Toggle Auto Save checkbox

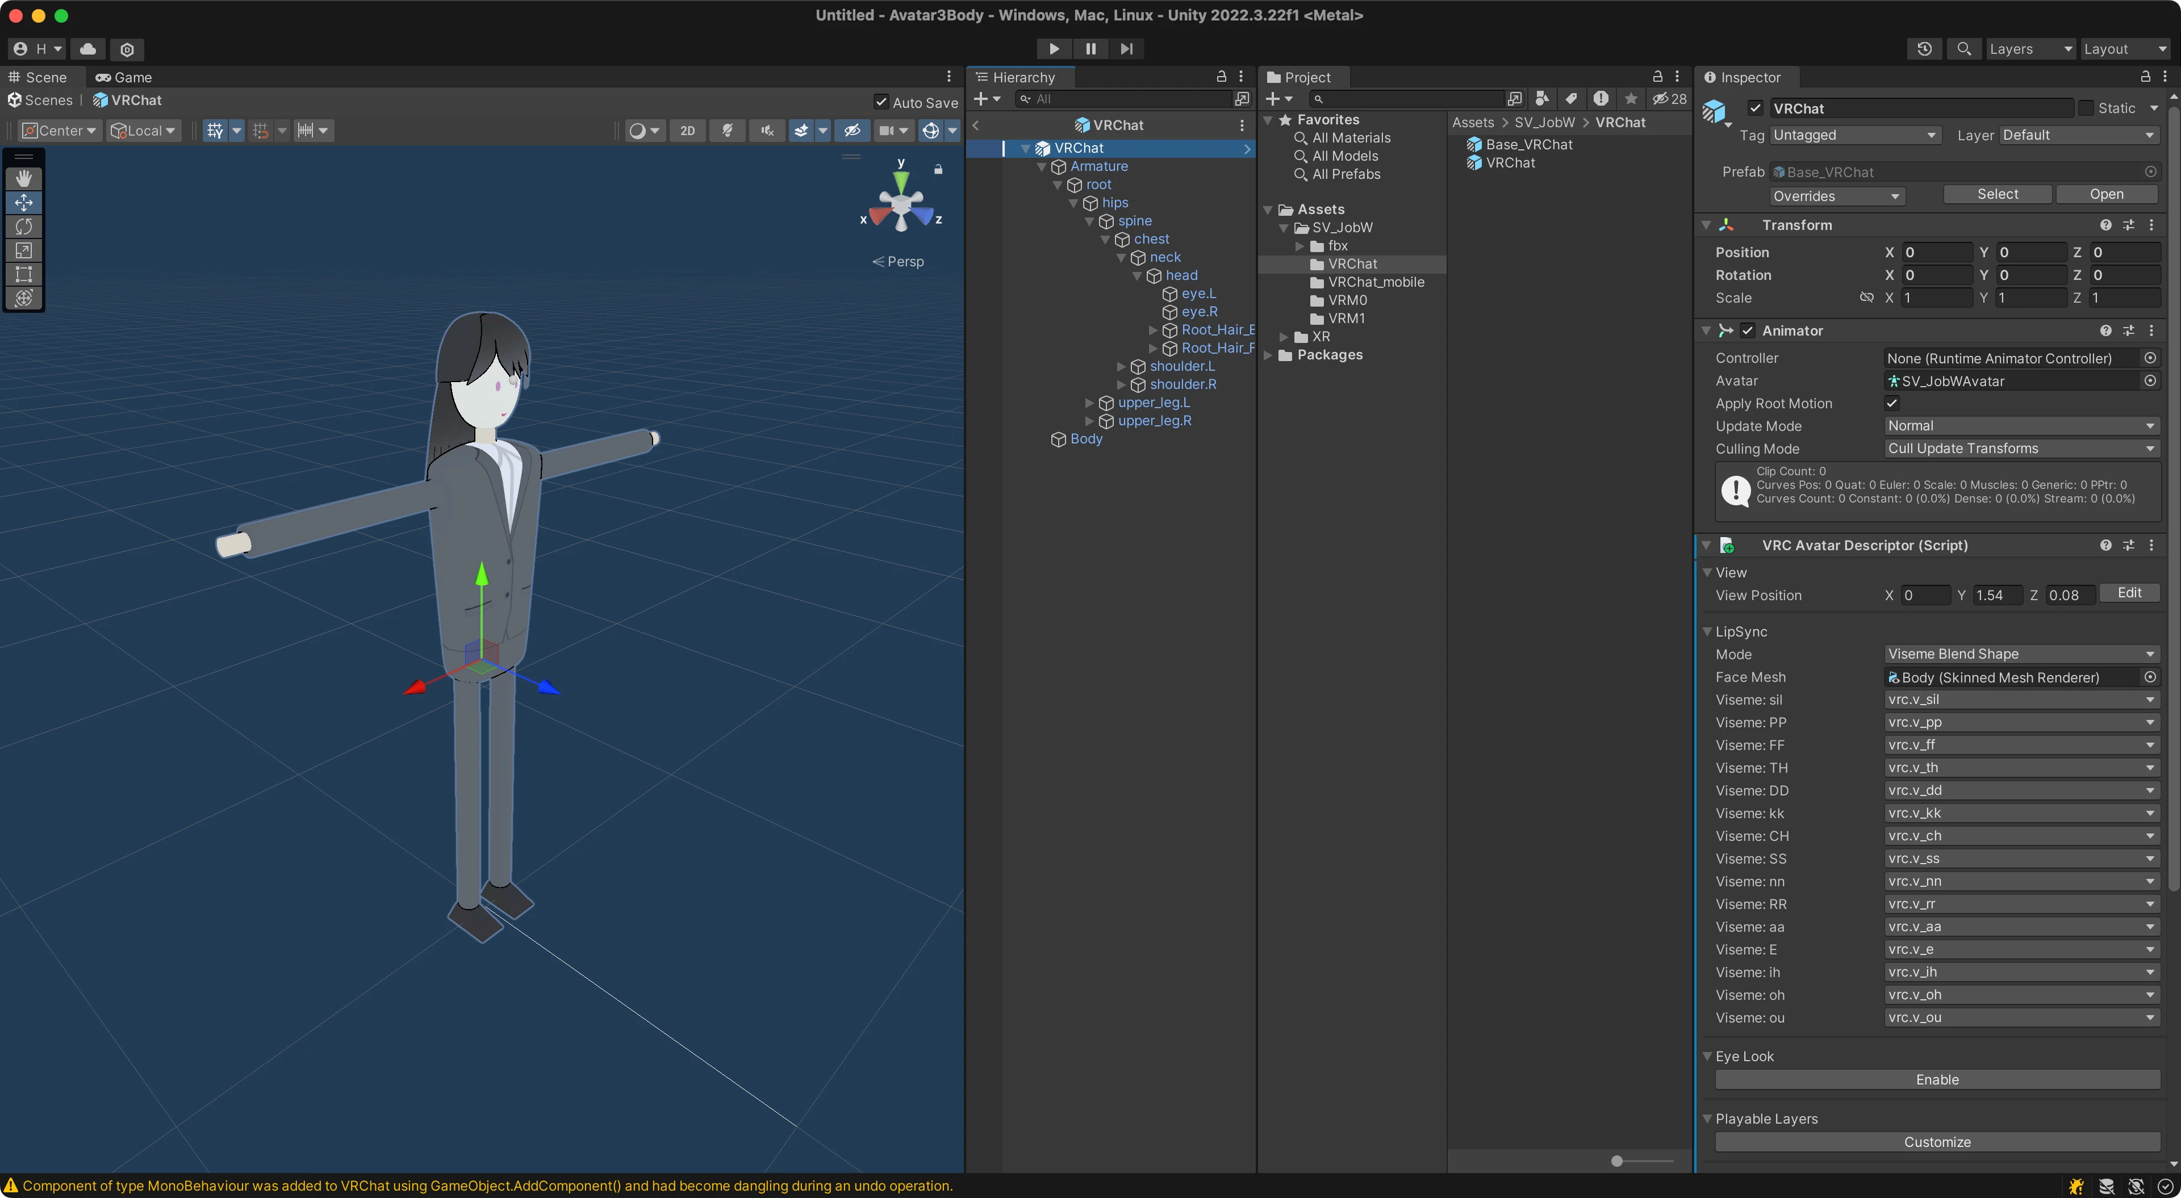(x=881, y=102)
